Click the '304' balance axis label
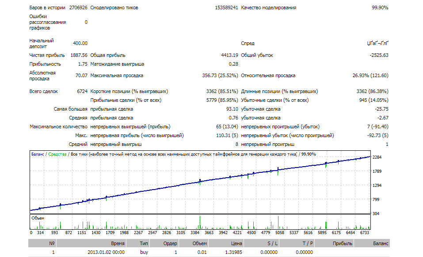 point(376,213)
